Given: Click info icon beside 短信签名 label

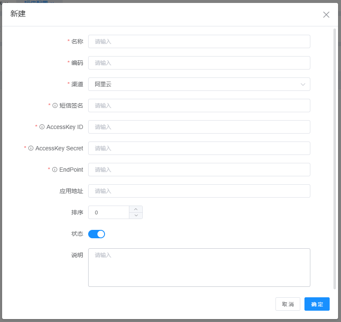Looking at the screenshot, I should 55,106.
